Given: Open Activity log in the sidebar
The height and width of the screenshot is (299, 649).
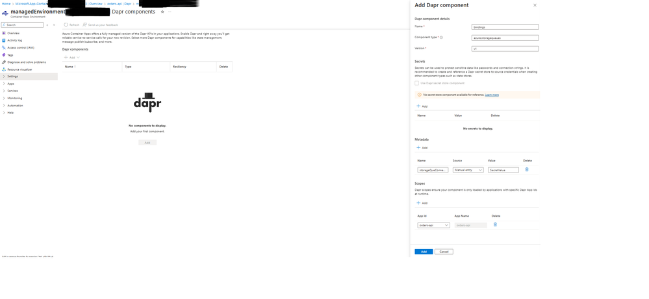Looking at the screenshot, I should (14, 40).
